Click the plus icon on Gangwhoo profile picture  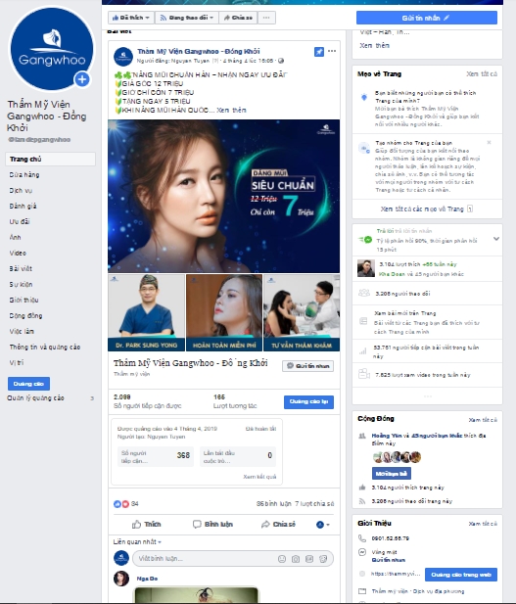(x=82, y=79)
